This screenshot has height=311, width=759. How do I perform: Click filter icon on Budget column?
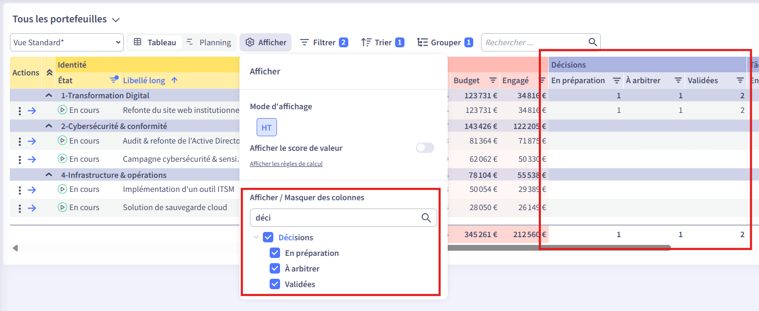point(492,81)
